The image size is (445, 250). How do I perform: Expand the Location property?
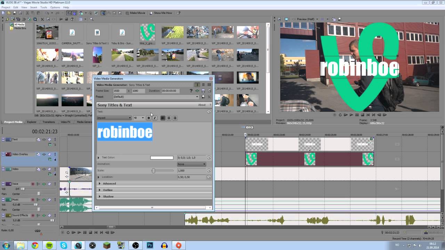pyautogui.click(x=98, y=177)
